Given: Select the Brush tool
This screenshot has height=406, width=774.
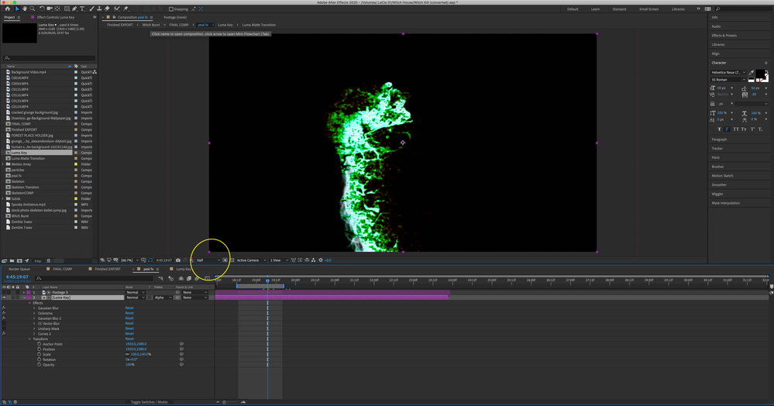Looking at the screenshot, I should (92, 9).
